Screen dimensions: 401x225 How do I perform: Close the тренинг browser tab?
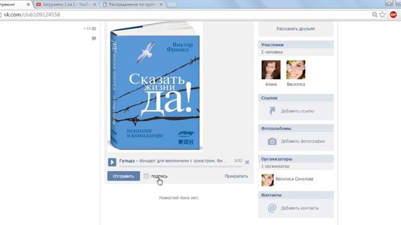[x=28, y=4]
